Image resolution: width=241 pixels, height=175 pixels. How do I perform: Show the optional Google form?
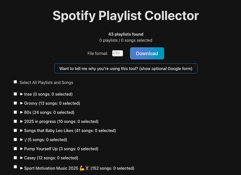126,68
